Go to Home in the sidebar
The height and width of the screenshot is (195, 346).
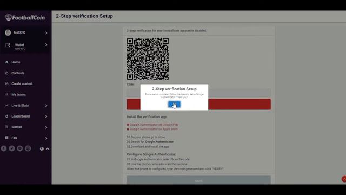tap(16, 62)
